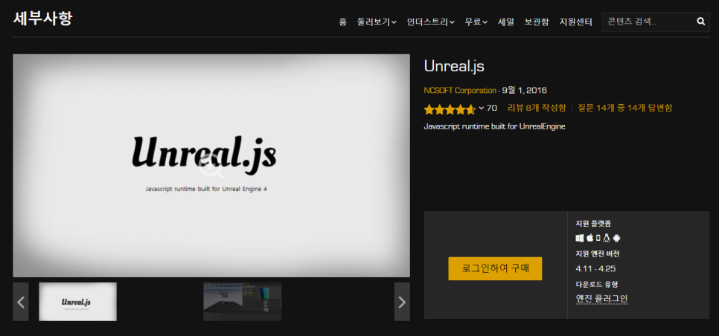This screenshot has width=719, height=336.
Task: Open the 무료 dropdown menu
Action: (x=476, y=22)
